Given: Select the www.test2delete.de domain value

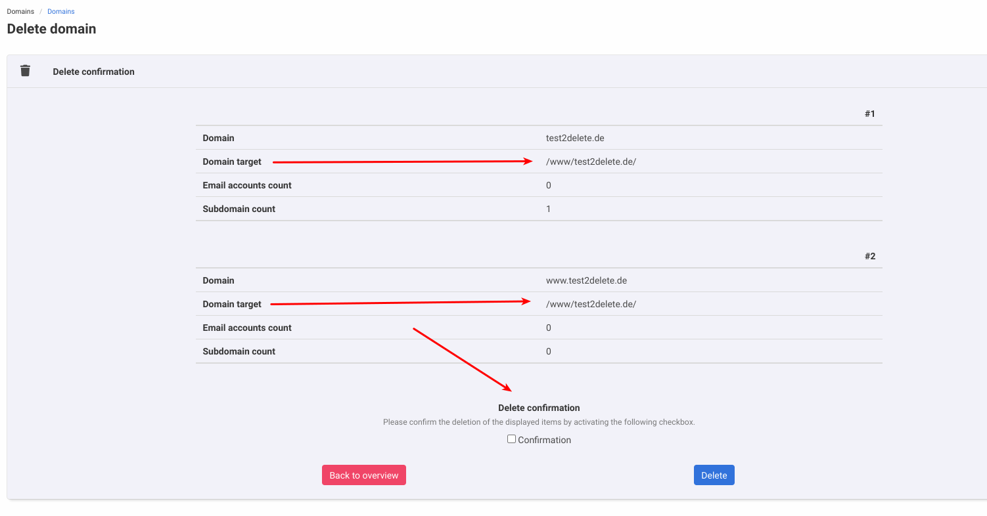Looking at the screenshot, I should (586, 280).
